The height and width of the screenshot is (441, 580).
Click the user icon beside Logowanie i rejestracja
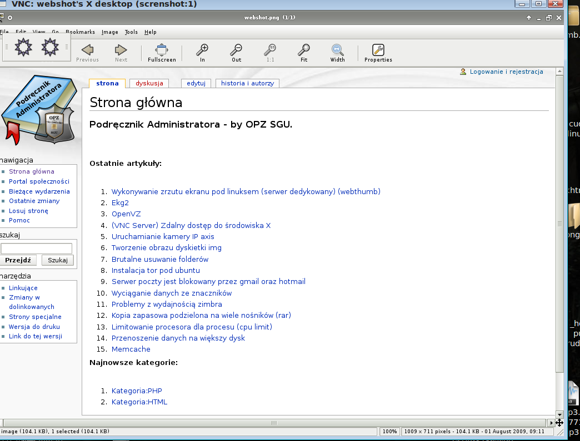coord(463,72)
